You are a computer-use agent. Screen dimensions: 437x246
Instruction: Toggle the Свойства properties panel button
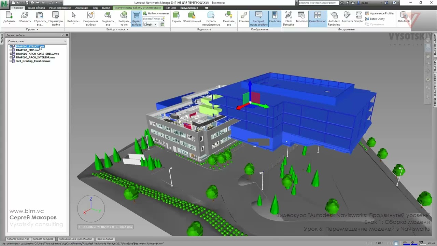point(274,19)
